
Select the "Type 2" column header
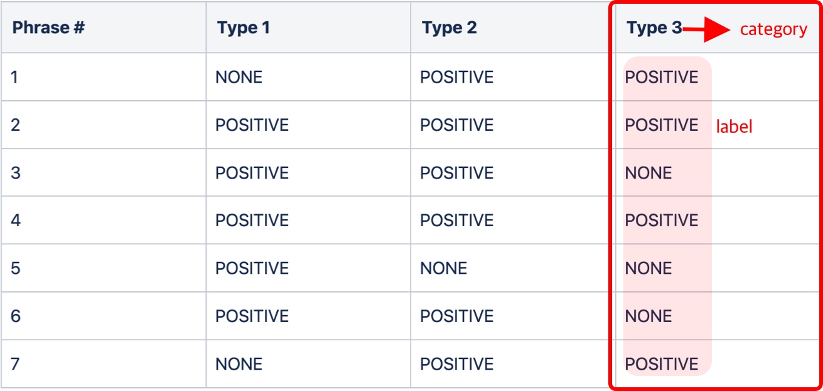pos(449,28)
